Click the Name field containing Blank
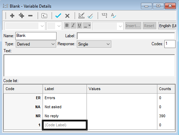179x135 pixels. click(x=36, y=36)
